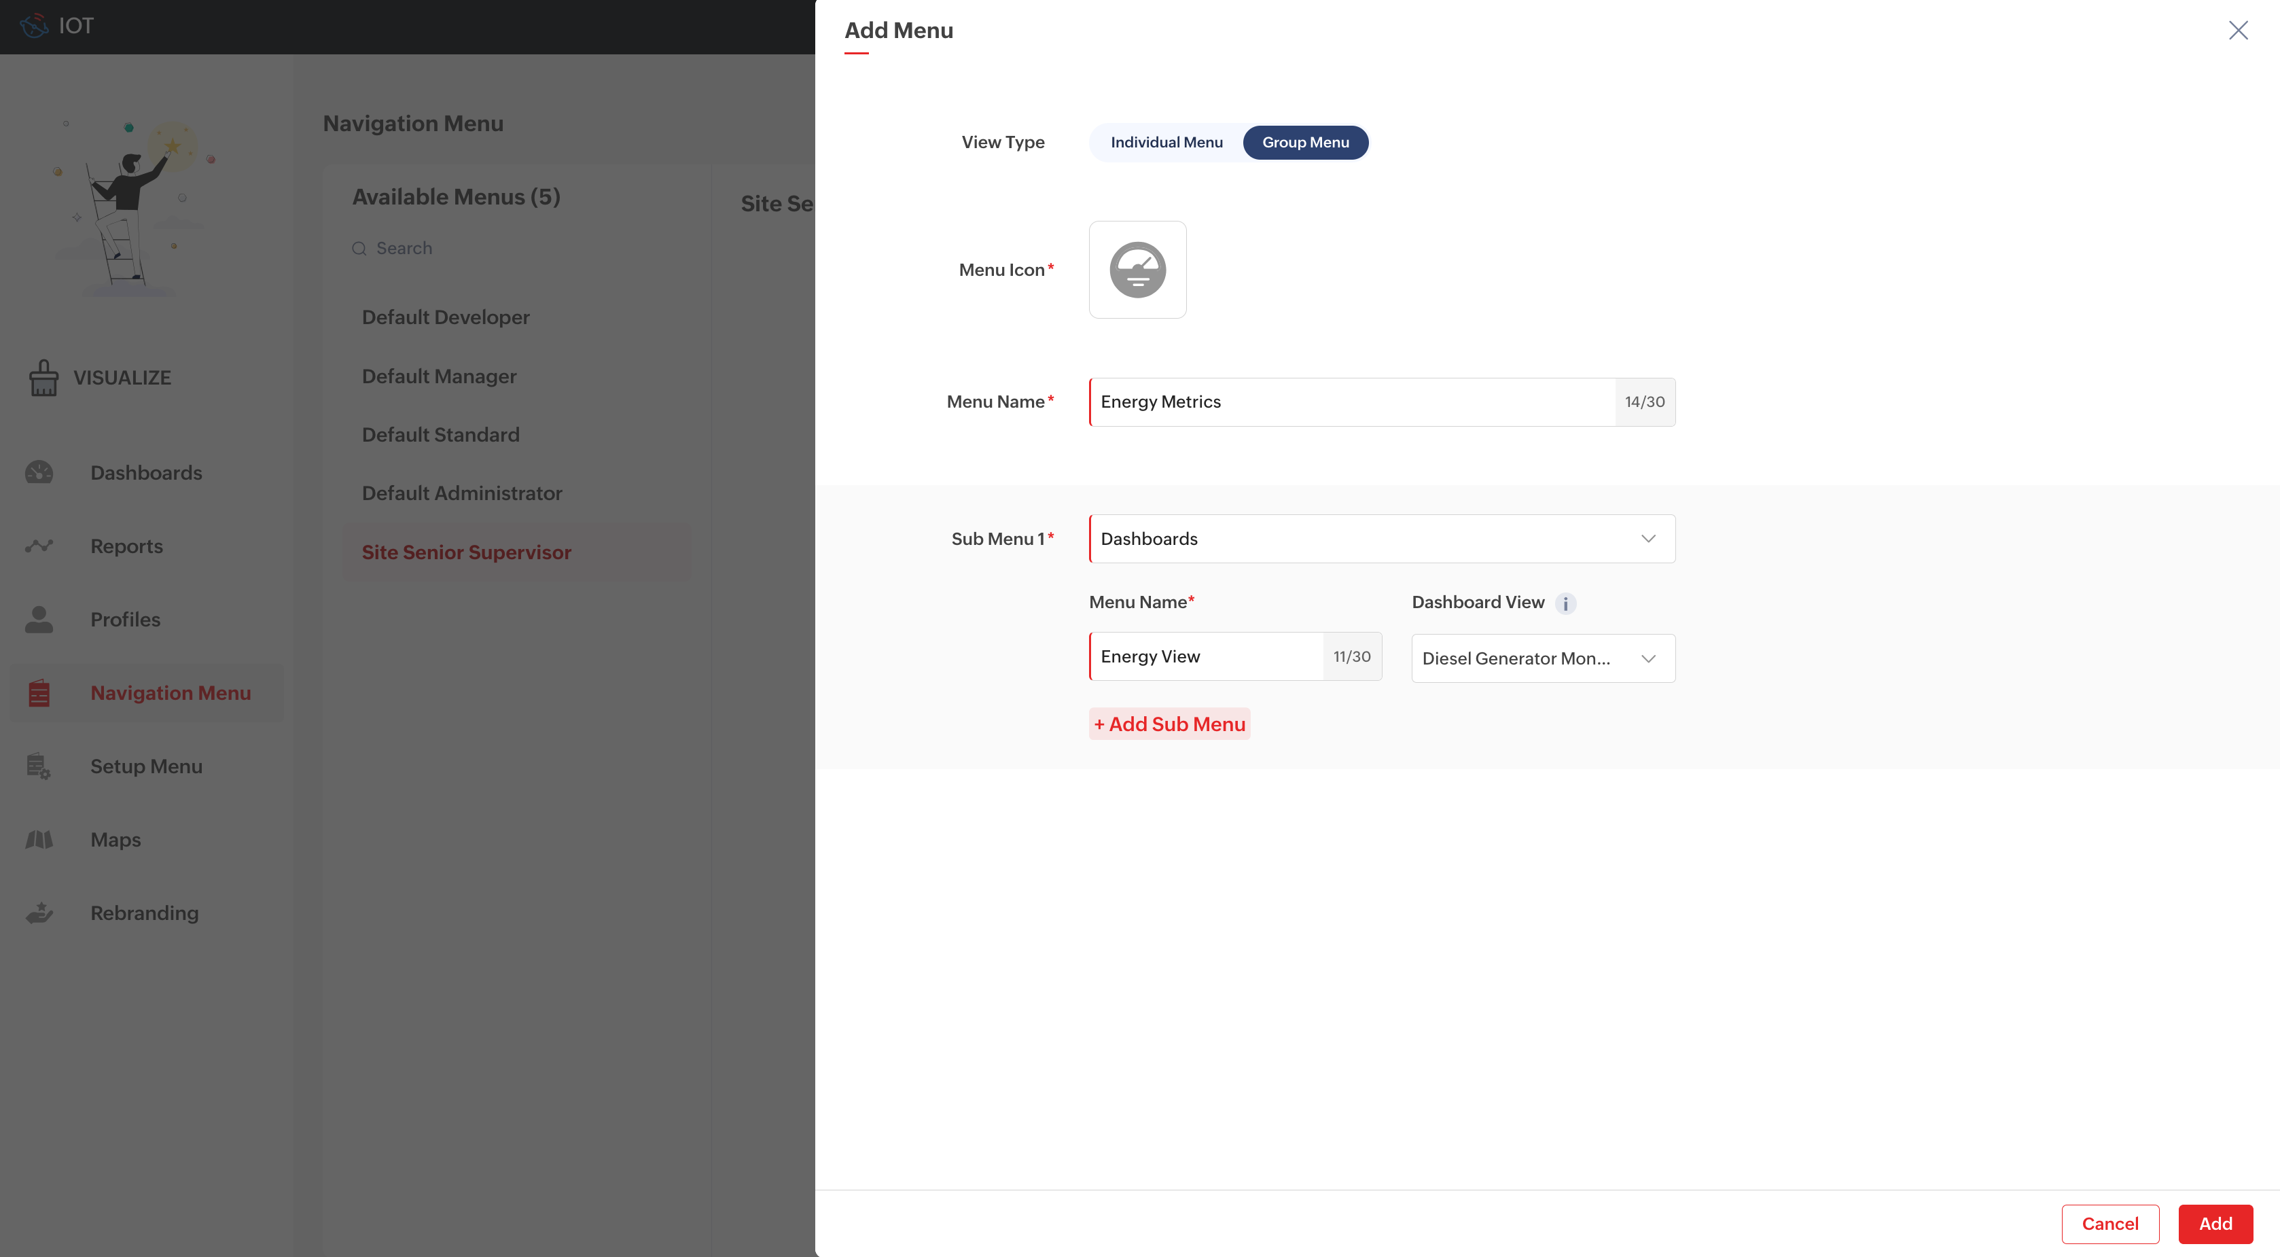Screen dimensions: 2280x1257
Task: Select the Group Menu view type
Action: (1304, 143)
